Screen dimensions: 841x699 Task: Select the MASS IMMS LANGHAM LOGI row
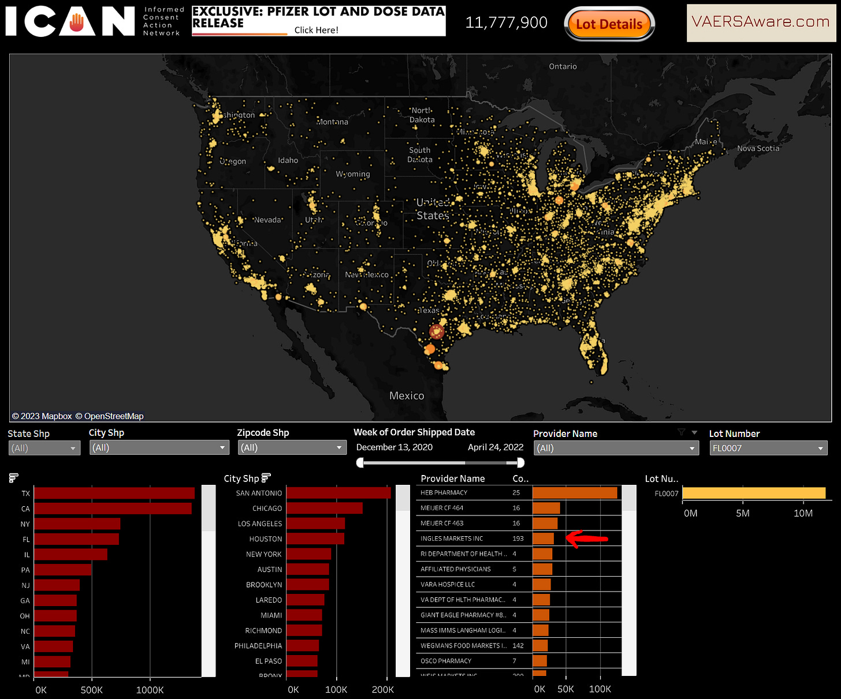(519, 630)
